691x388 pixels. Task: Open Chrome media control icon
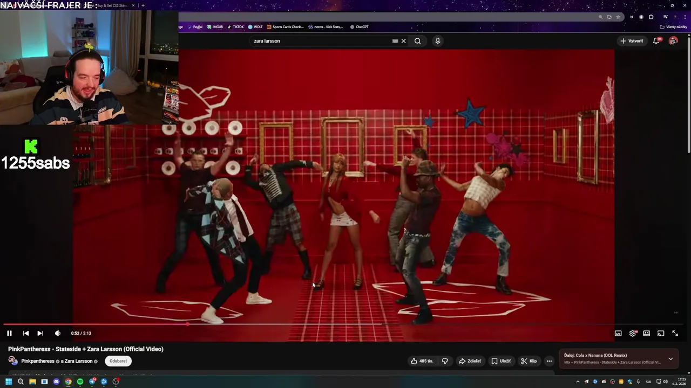click(x=665, y=17)
